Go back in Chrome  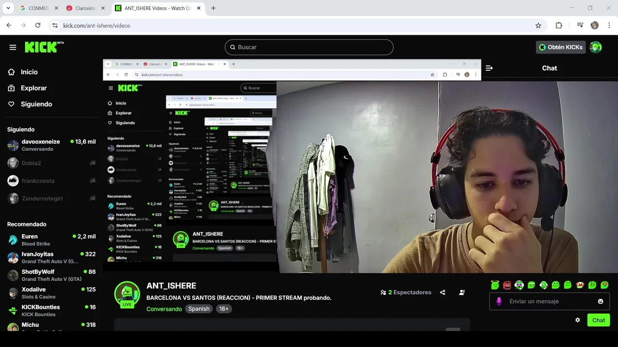pos(9,26)
